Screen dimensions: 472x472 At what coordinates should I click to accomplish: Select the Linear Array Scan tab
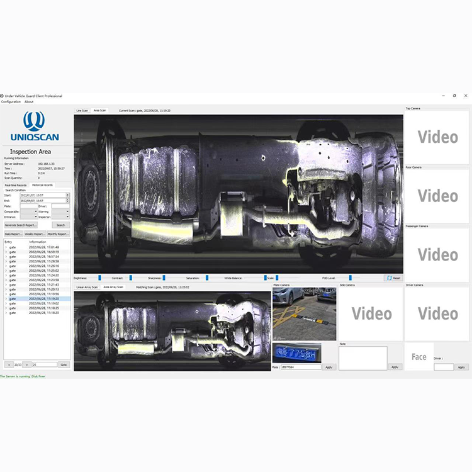pyautogui.click(x=87, y=287)
